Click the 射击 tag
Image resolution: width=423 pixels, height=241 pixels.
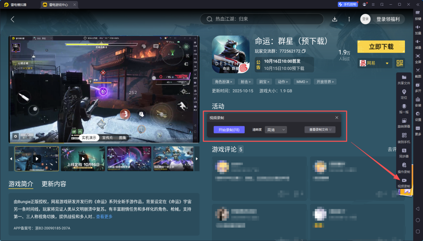[x=246, y=82]
